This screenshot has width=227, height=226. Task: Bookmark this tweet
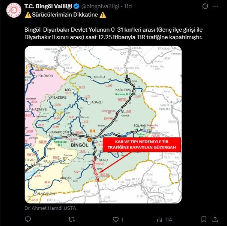[204, 219]
